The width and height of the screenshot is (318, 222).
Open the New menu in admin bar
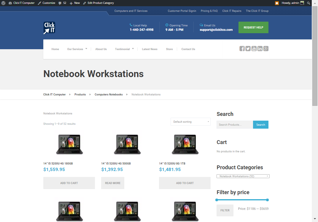click(x=75, y=3)
